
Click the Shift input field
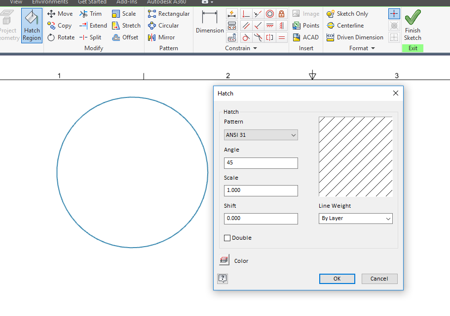(261, 219)
